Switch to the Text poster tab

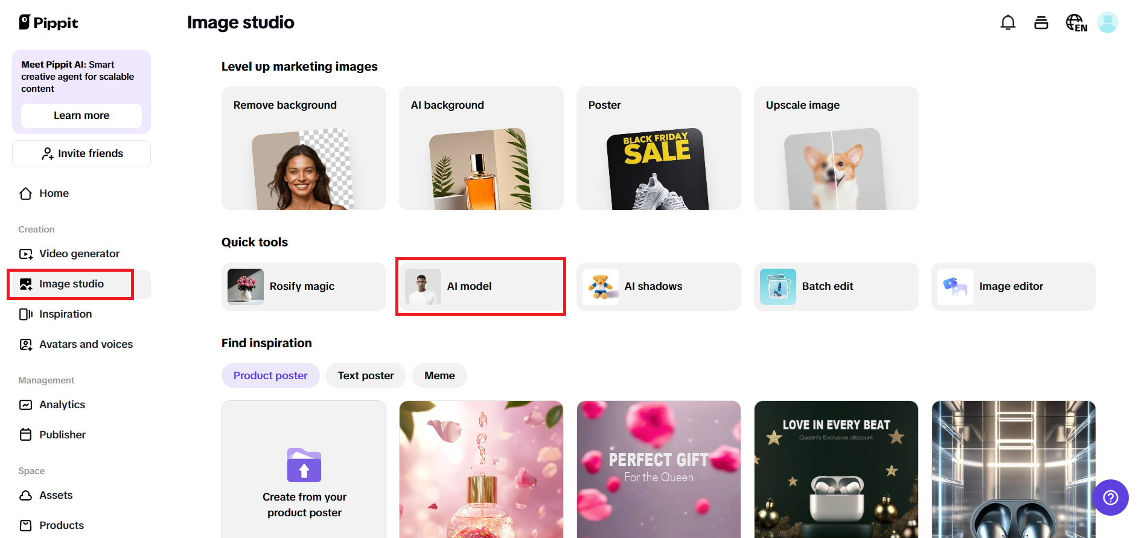coord(365,375)
